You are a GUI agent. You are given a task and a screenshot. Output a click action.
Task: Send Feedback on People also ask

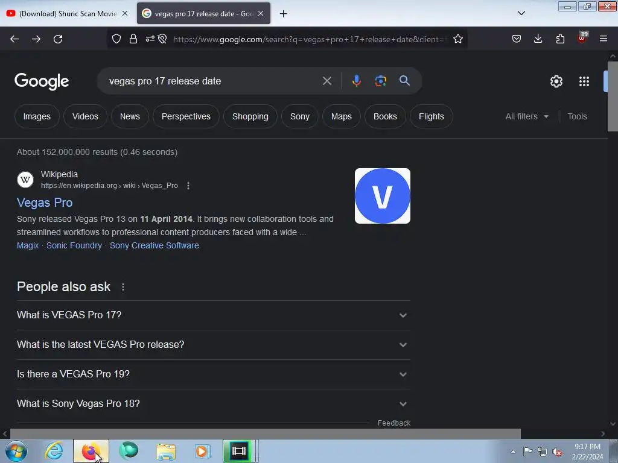[393, 423]
